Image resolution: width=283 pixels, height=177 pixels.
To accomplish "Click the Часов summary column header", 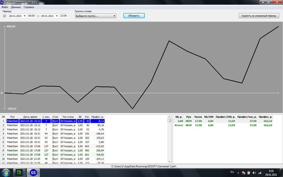I will 198,117.
